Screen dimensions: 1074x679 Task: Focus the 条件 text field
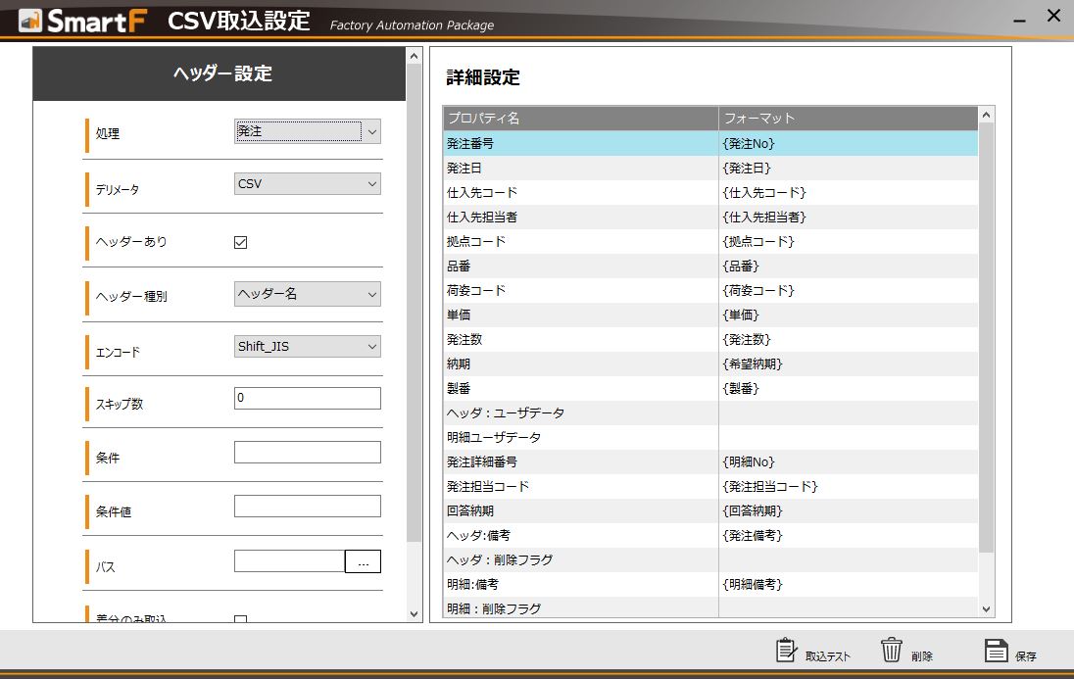307,453
